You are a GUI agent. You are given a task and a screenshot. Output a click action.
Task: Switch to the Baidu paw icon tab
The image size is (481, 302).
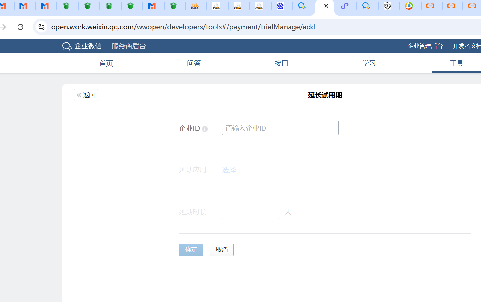pyautogui.click(x=280, y=6)
